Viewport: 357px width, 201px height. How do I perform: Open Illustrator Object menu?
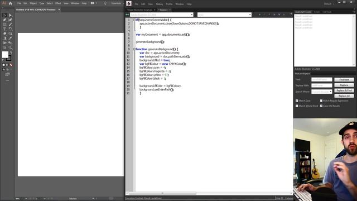point(33,3)
